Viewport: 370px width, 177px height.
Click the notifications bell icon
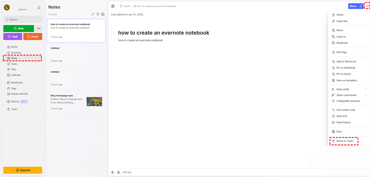click(x=39, y=8)
